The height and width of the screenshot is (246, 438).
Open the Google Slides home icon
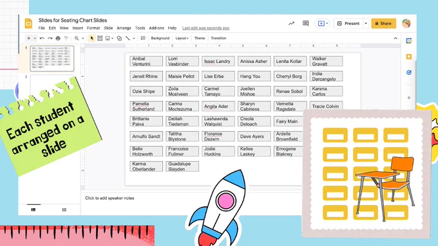click(28, 23)
